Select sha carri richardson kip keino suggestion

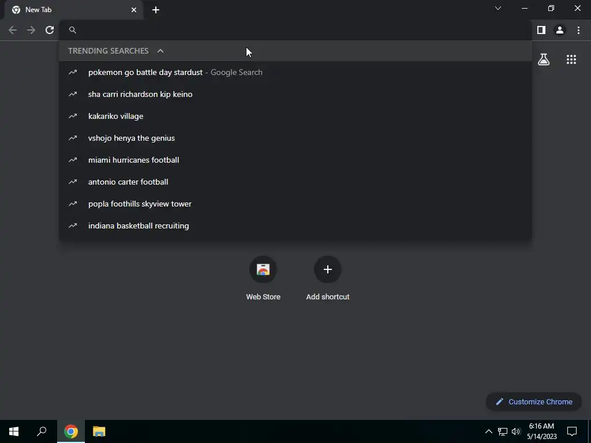[x=295, y=94]
